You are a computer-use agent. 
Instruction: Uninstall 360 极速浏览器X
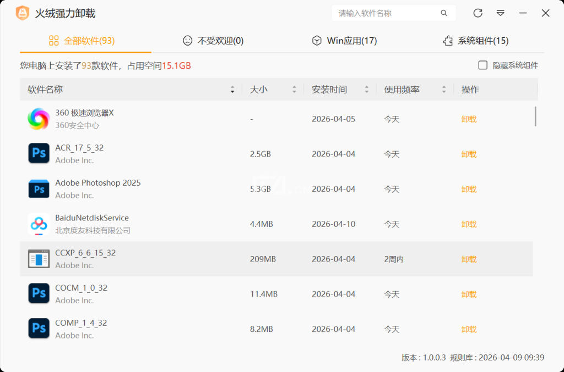pos(469,119)
